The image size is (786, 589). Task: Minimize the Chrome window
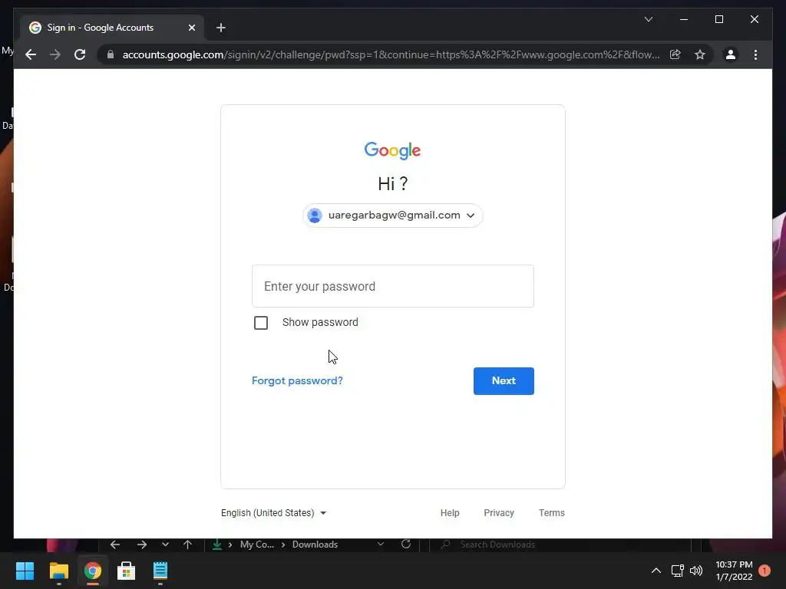[684, 19]
